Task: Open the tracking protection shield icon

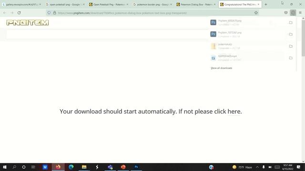Action: tap(49, 13)
